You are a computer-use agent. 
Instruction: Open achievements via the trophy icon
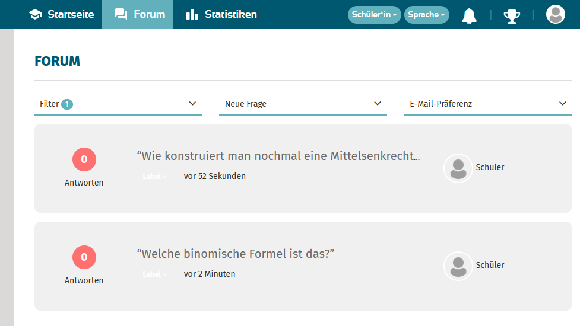tap(511, 15)
